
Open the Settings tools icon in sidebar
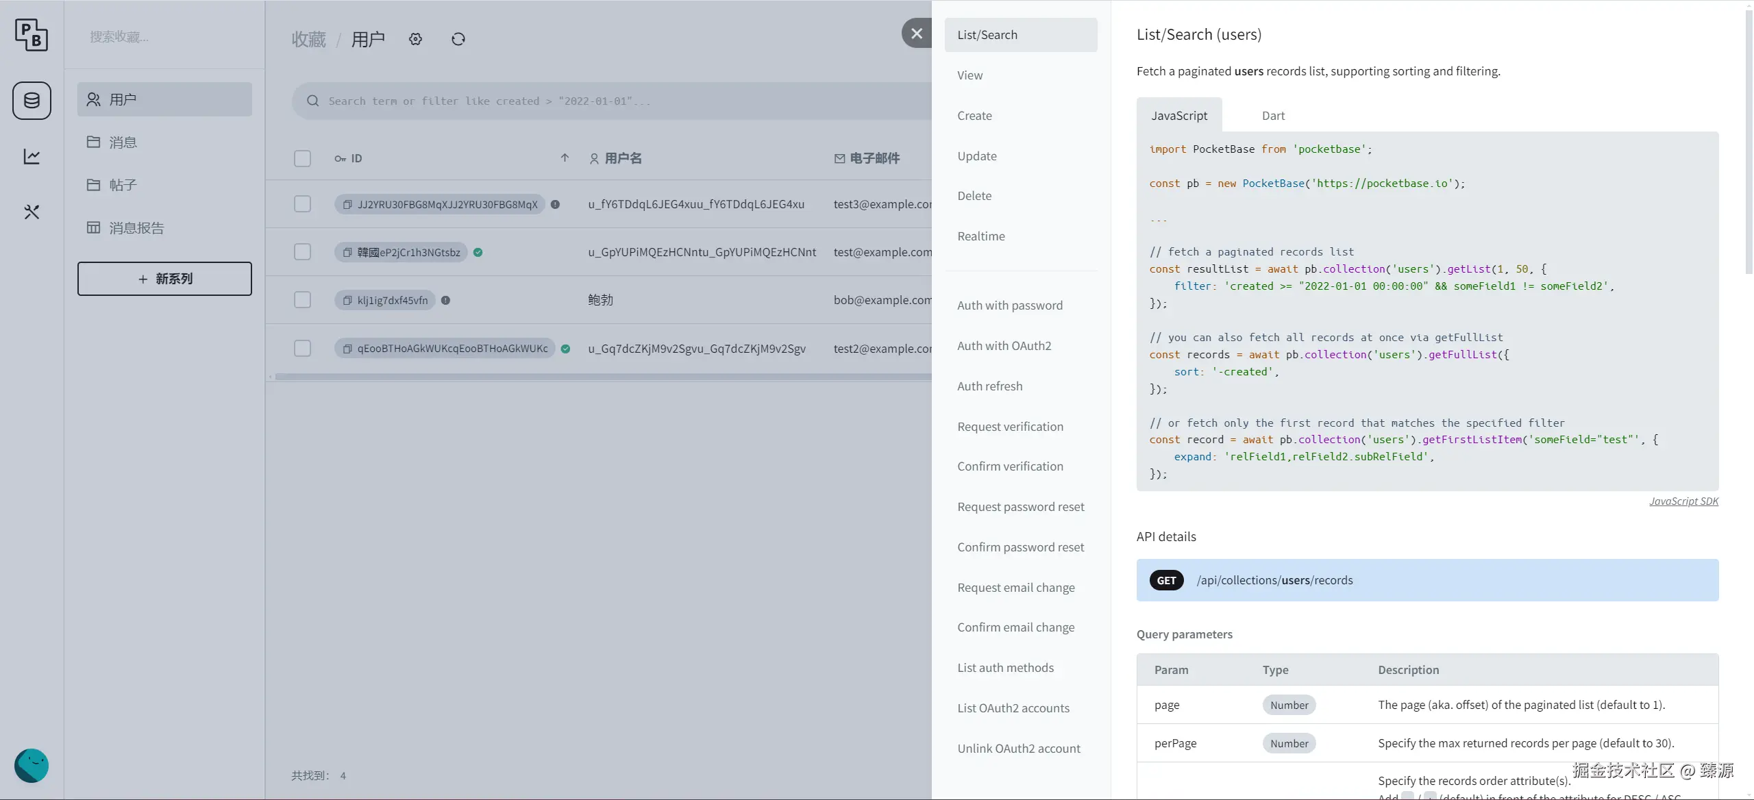click(32, 212)
